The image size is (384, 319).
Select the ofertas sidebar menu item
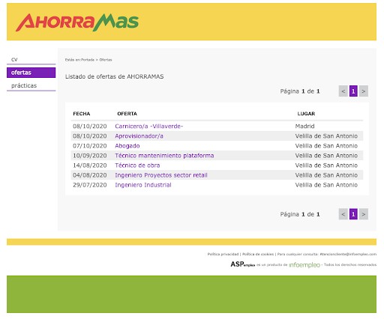[x=31, y=73]
